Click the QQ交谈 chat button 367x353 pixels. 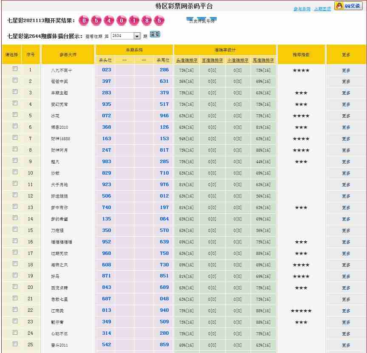pos(348,6)
